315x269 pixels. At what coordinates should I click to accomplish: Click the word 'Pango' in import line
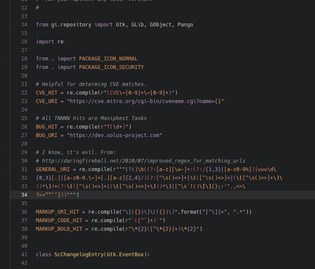coord(185,25)
